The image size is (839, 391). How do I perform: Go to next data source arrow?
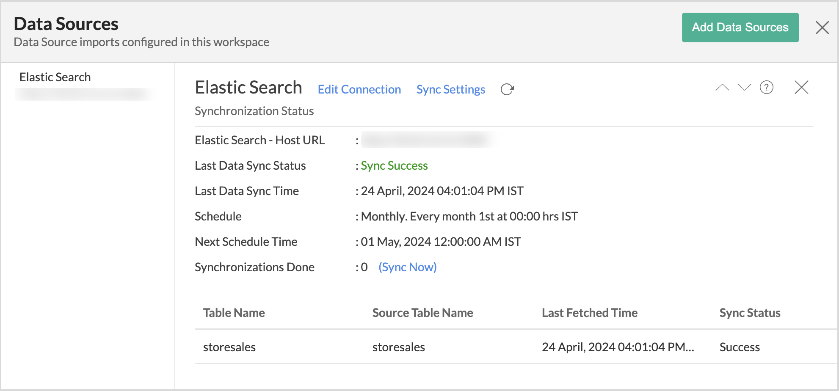[744, 88]
